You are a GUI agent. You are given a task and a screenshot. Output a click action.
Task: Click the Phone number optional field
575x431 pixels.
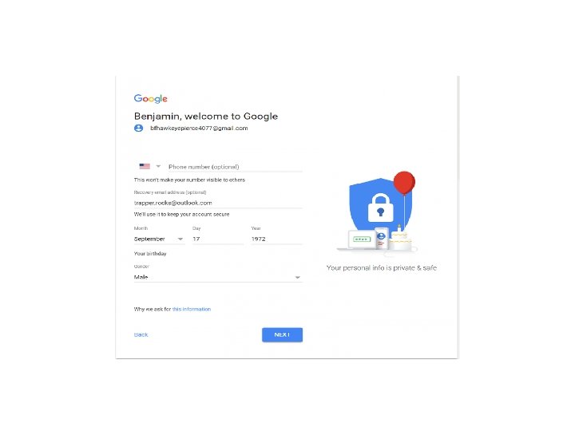click(x=236, y=167)
